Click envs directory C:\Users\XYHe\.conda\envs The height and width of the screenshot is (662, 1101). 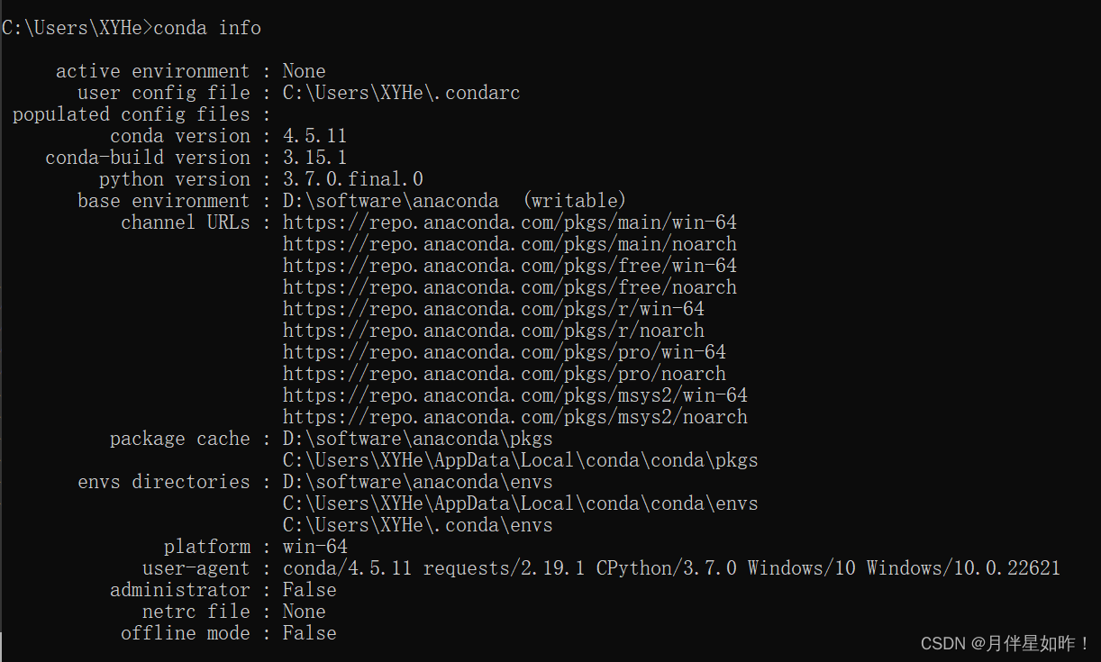click(418, 525)
